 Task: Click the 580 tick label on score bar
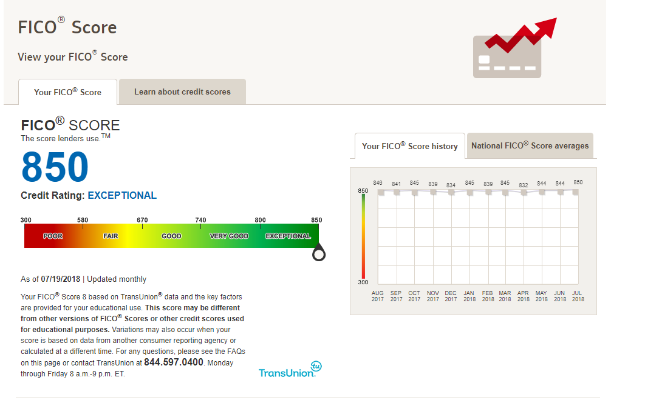coord(83,220)
